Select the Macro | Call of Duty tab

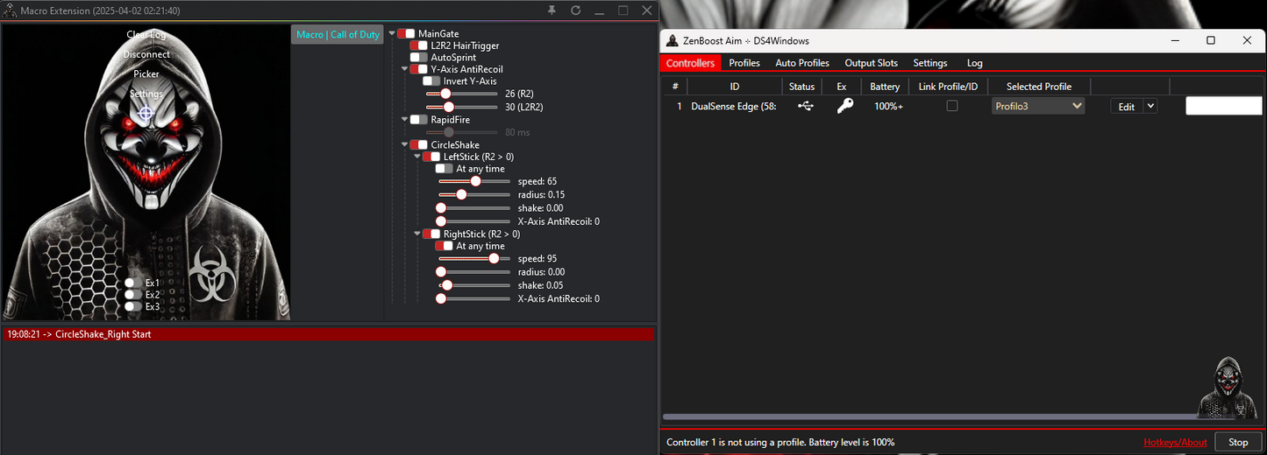(338, 35)
